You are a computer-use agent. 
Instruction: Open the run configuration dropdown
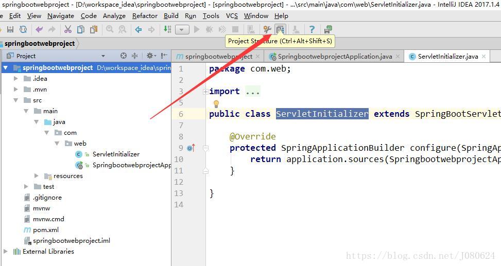(x=182, y=30)
